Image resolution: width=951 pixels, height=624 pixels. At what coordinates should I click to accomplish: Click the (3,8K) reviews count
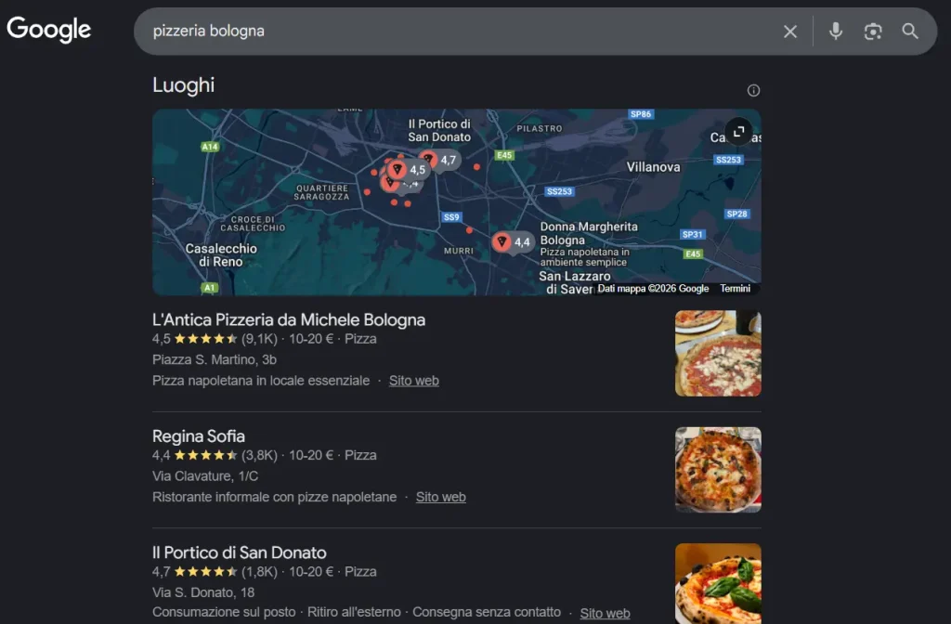click(259, 455)
